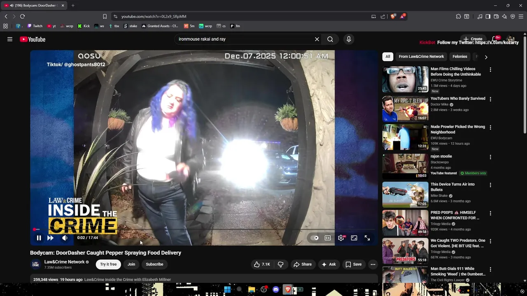The image size is (527, 296).
Task: Open the Law&Crime channel avatar
Action: (x=36, y=264)
